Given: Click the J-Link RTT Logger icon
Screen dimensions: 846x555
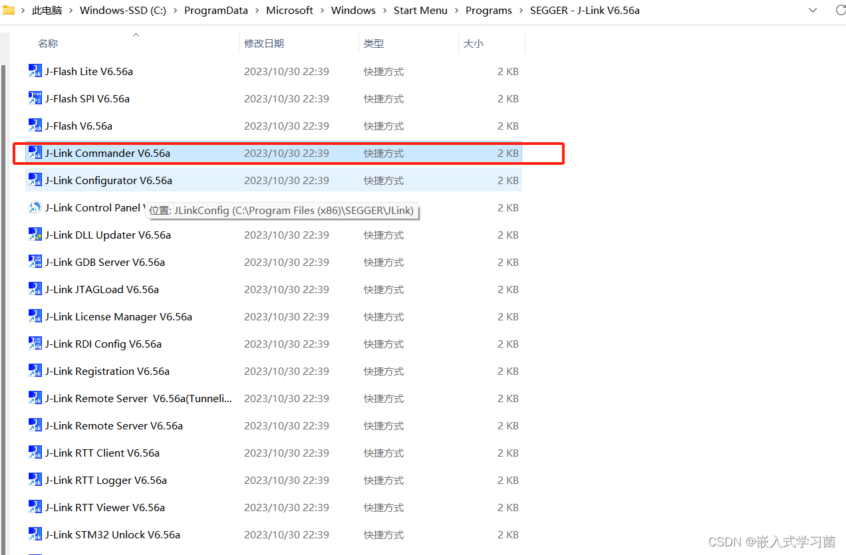Looking at the screenshot, I should (x=35, y=480).
